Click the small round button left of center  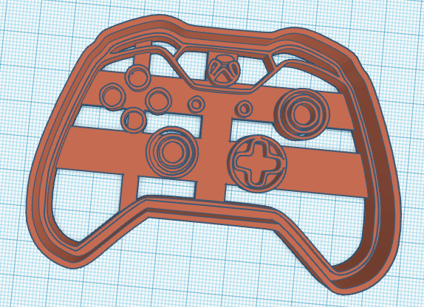tap(196, 105)
